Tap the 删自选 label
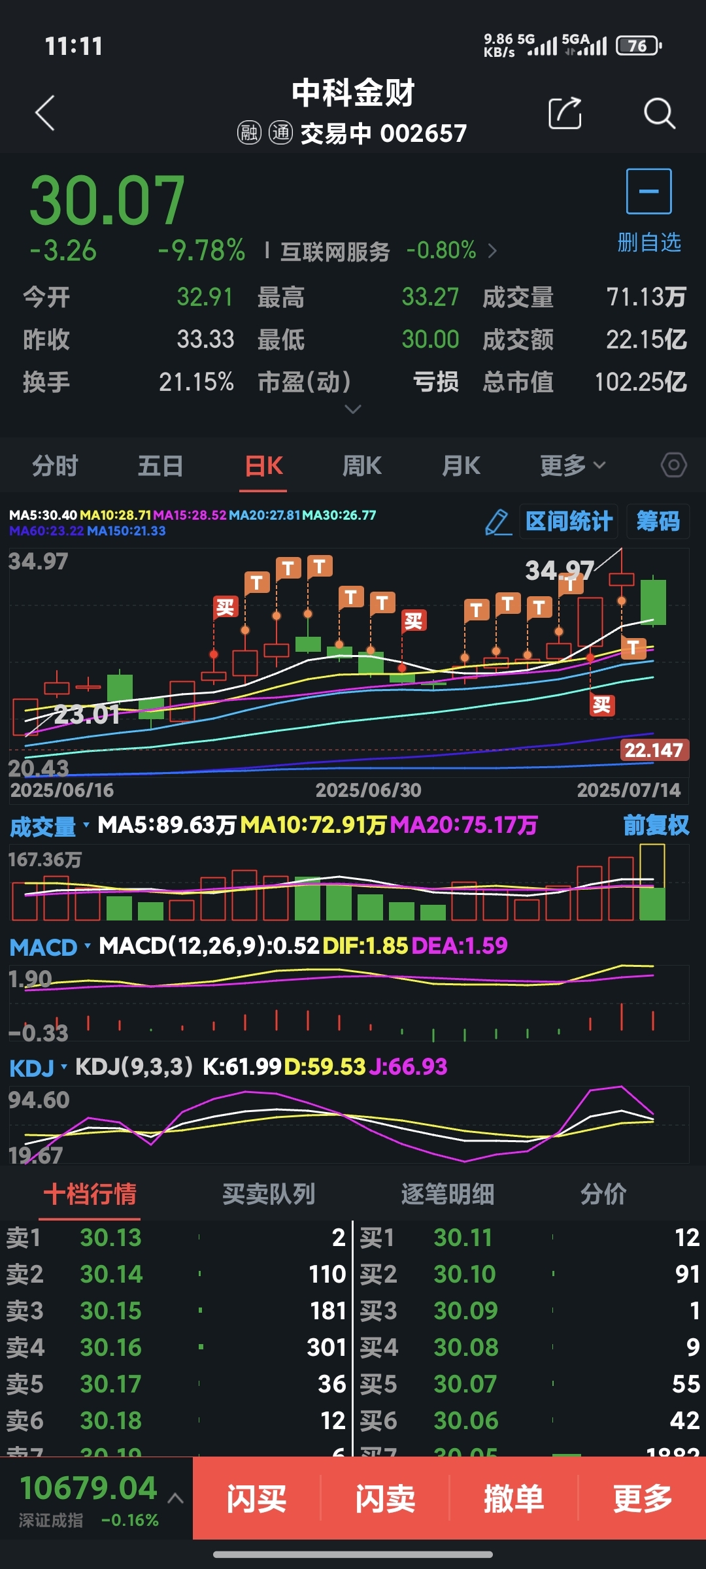Image resolution: width=706 pixels, height=1569 pixels. [649, 243]
